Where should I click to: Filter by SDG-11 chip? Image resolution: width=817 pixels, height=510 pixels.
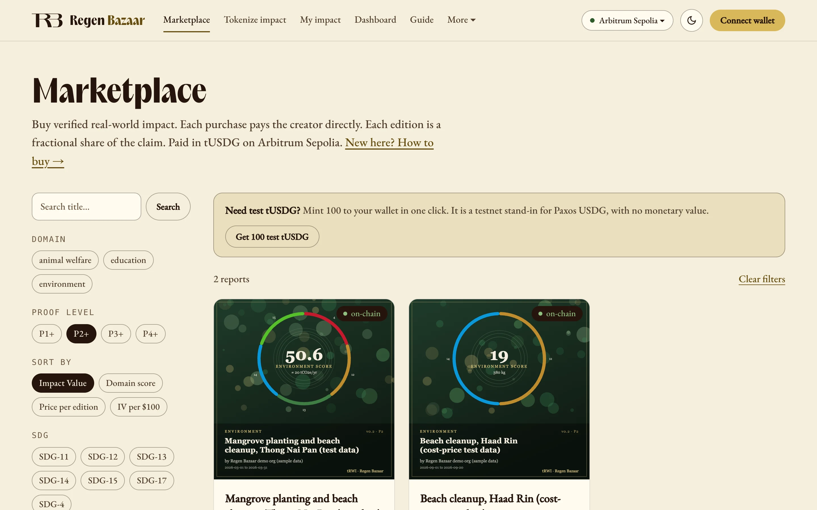54,457
